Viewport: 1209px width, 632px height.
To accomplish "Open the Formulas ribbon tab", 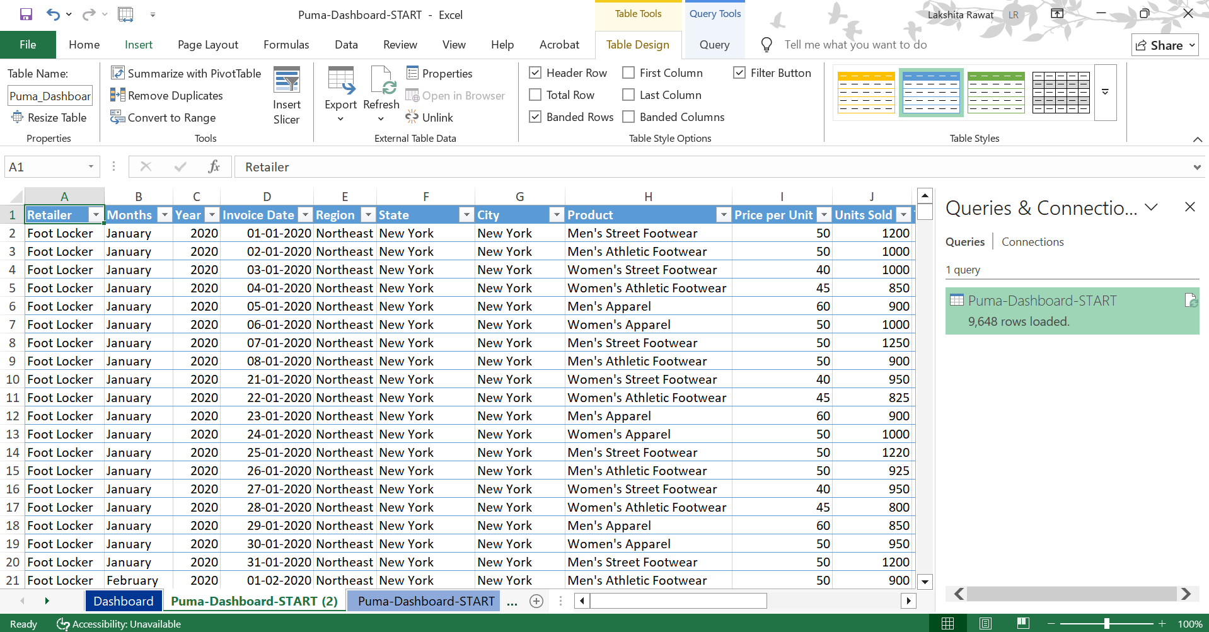I will coord(286,45).
